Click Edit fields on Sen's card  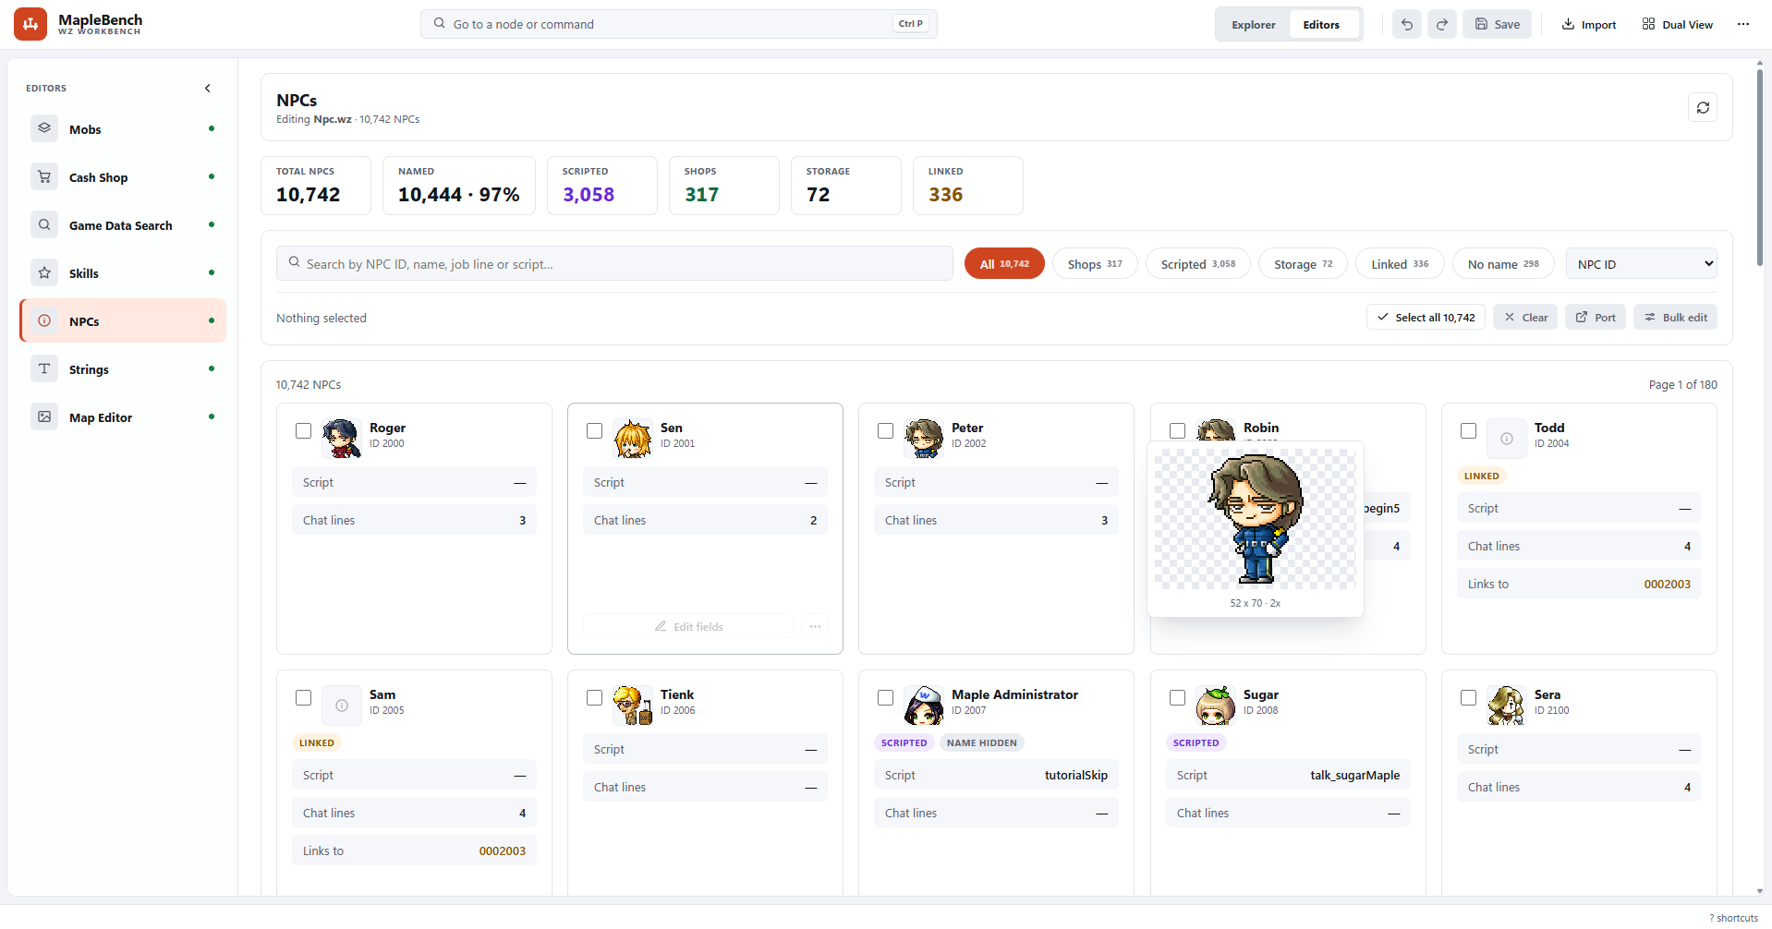(x=688, y=626)
